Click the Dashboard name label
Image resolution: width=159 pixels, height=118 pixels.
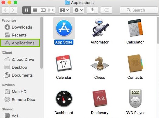point(64,113)
